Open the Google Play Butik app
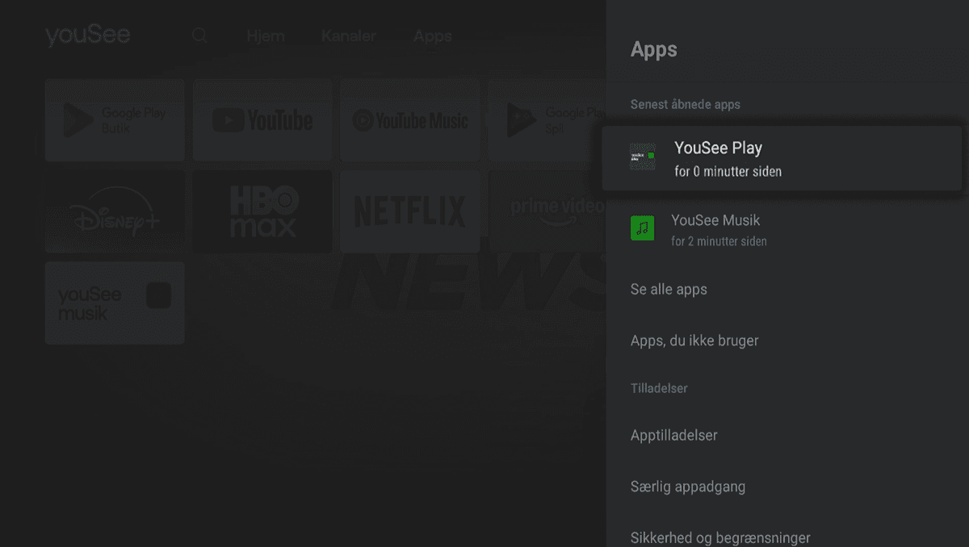Screen dimensions: 969x547 point(114,119)
